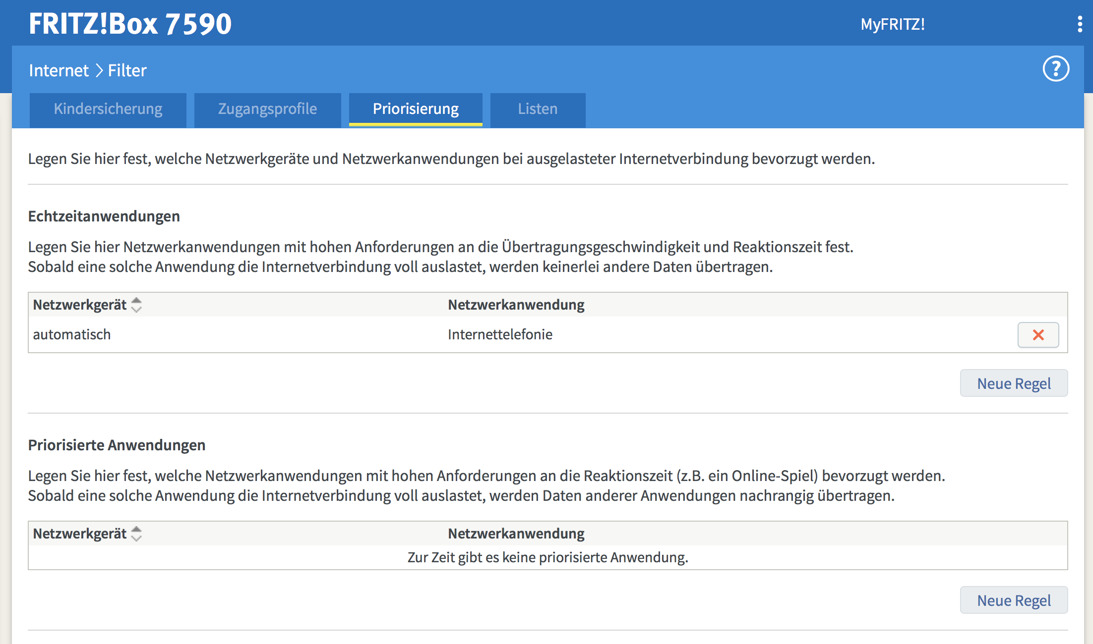Click Netzwerkanwendung header in Priorisierte Anwendungen table
The image size is (1093, 644).
pyautogui.click(x=516, y=534)
